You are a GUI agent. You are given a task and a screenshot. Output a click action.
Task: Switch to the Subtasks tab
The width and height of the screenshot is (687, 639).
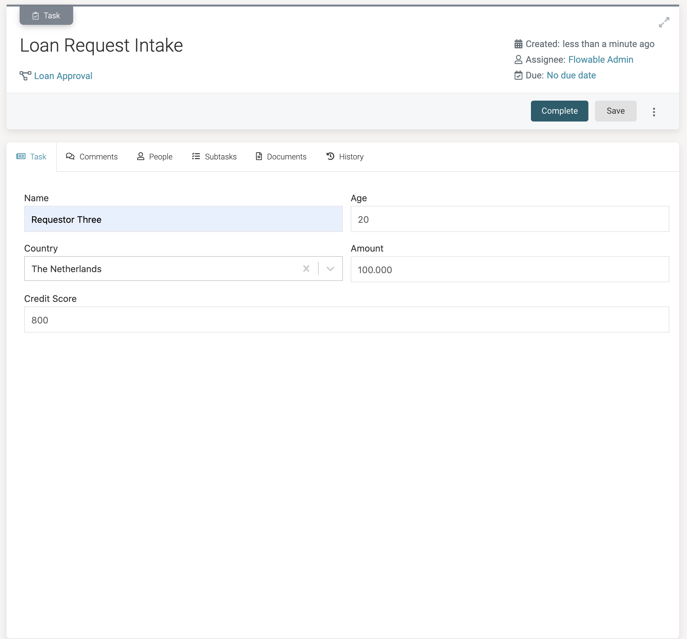[220, 156]
